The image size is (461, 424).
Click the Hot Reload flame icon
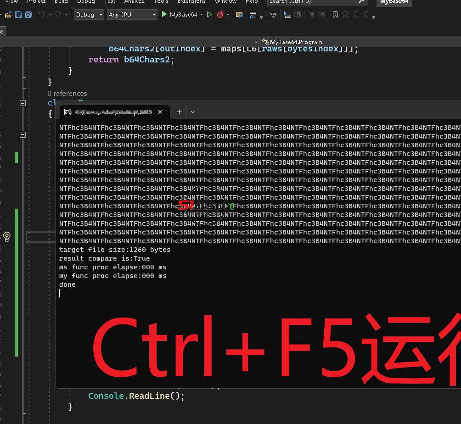(220, 15)
